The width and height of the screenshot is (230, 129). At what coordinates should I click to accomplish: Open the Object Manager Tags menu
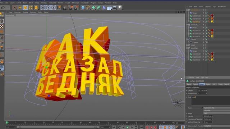(x=214, y=6)
